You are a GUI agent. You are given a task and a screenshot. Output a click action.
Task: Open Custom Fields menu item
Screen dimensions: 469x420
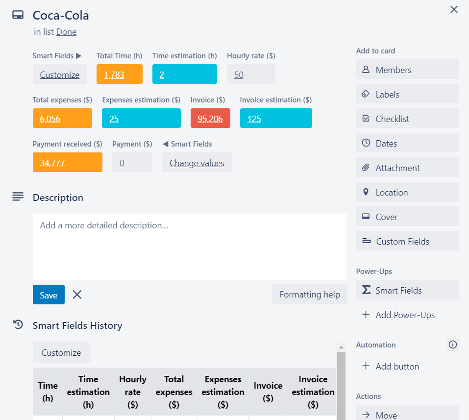[x=407, y=241]
